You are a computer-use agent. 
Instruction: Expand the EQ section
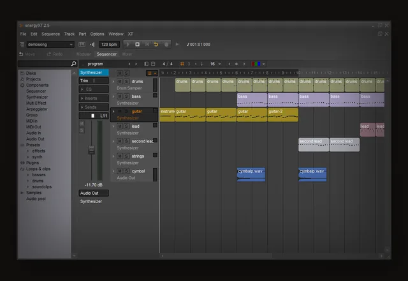tap(94, 89)
